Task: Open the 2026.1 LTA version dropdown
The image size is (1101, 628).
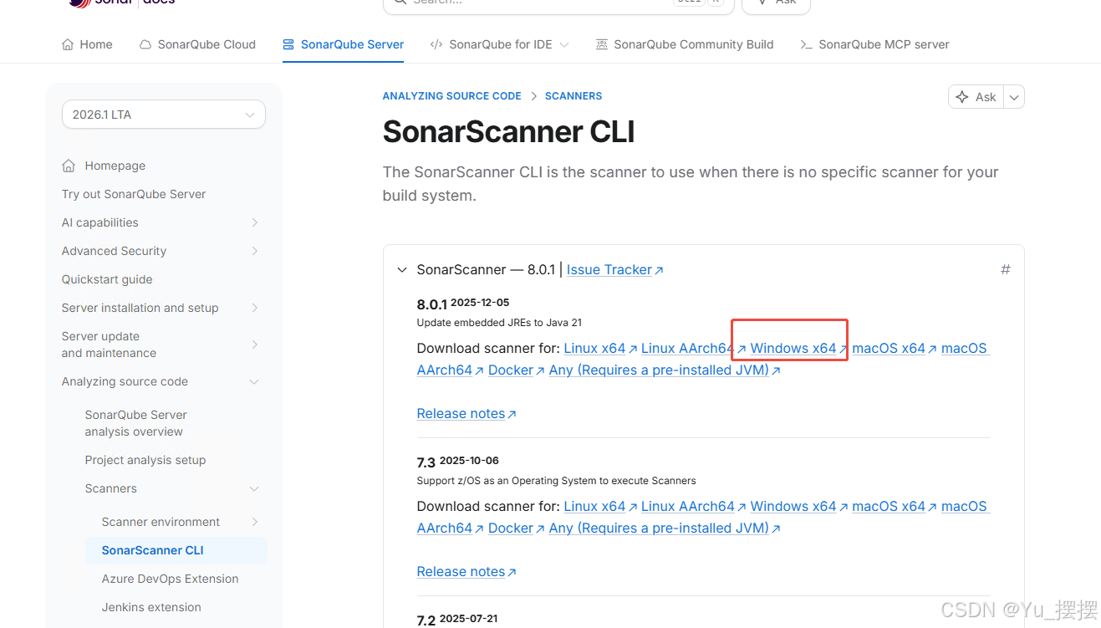Action: [x=164, y=115]
